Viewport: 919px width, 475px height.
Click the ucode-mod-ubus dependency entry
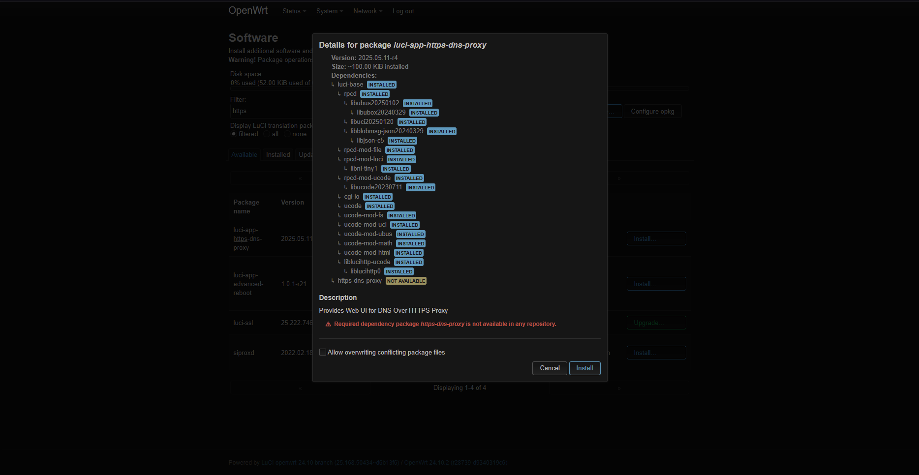(368, 234)
